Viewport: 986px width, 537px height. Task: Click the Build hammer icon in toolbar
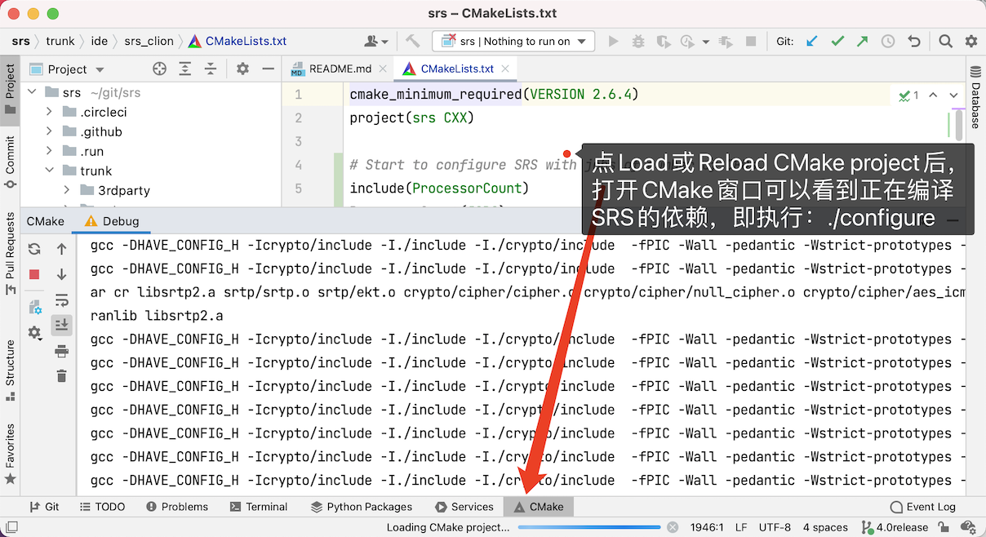413,41
